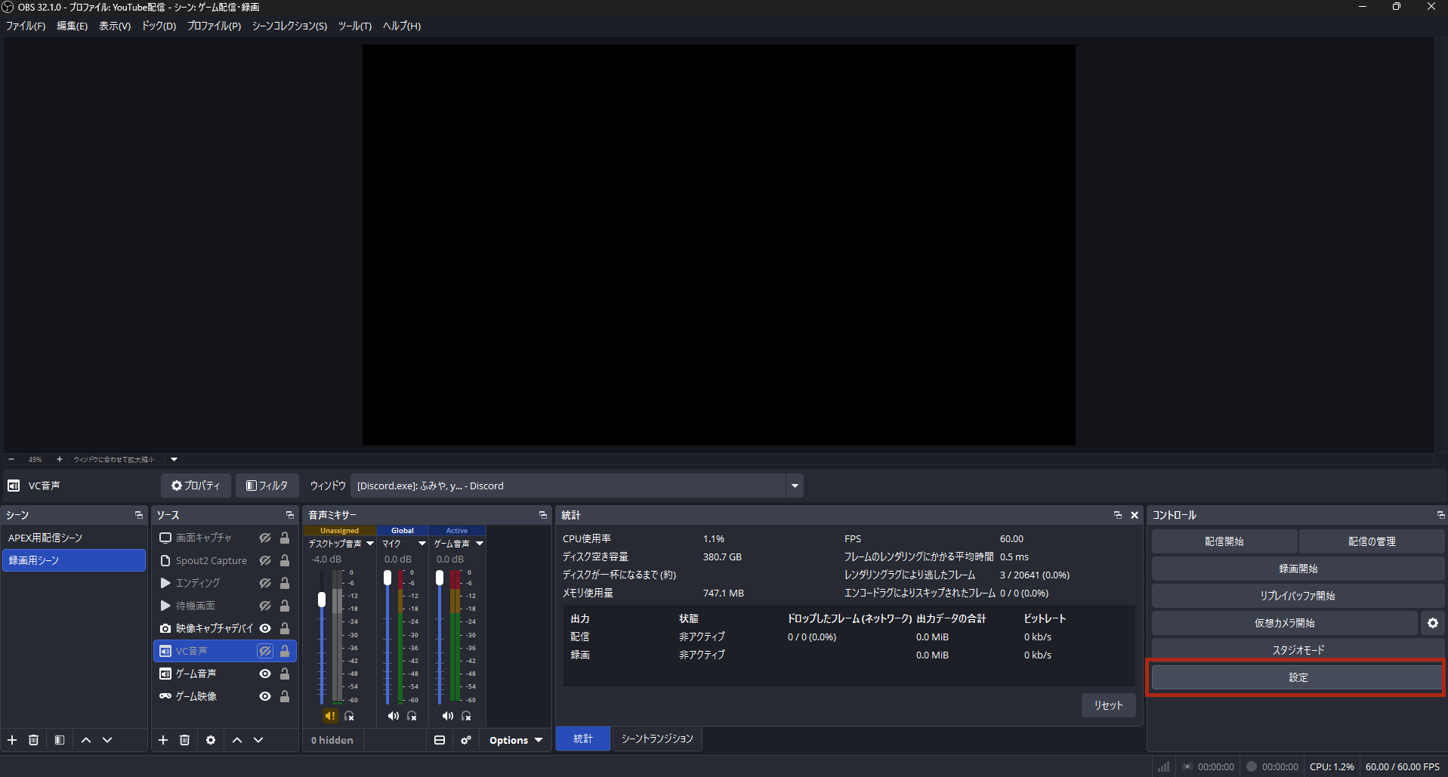Open 設定 settings button
The image size is (1448, 777).
pyautogui.click(x=1298, y=677)
